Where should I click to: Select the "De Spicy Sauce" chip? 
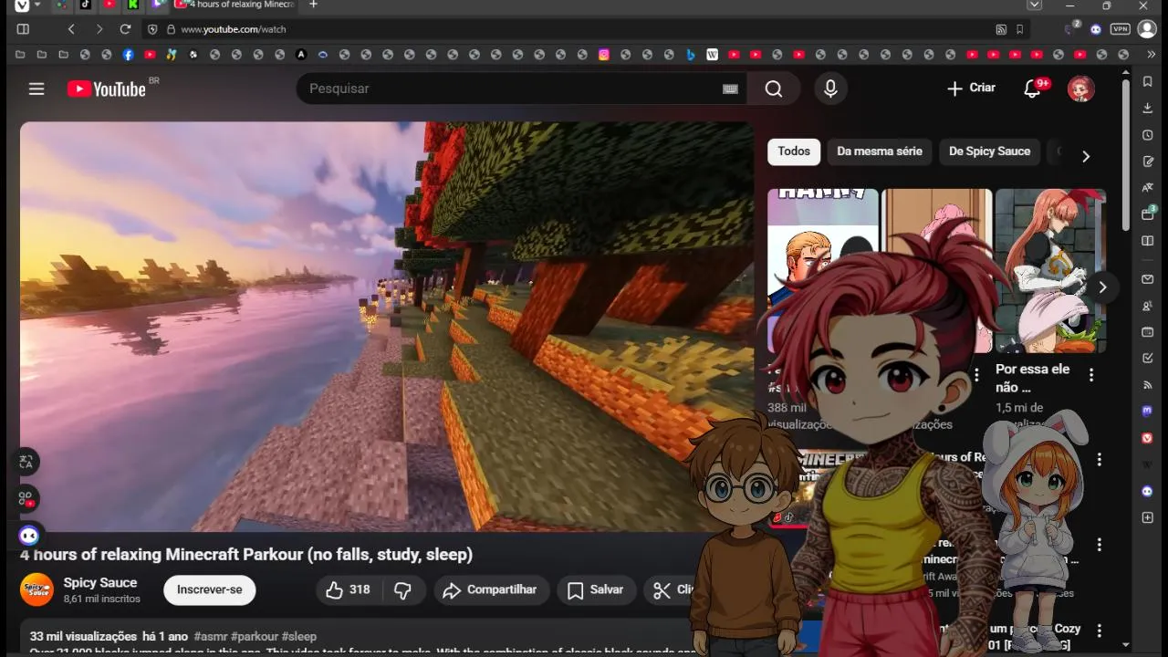click(989, 151)
